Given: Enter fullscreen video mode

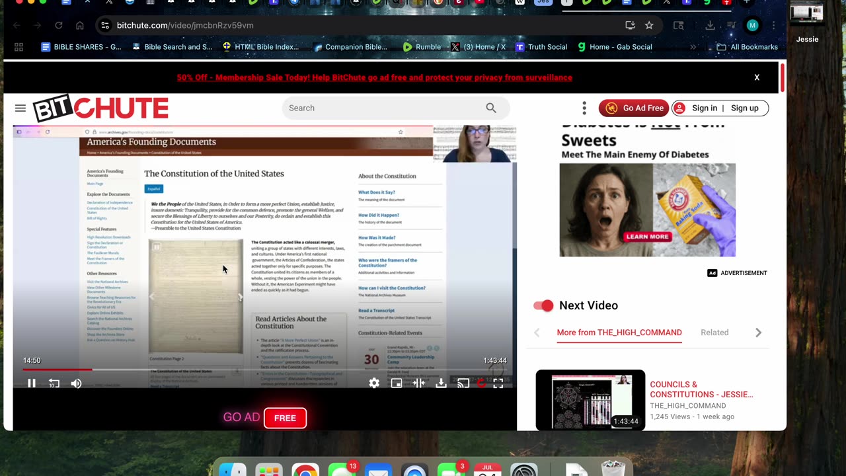Looking at the screenshot, I should [x=498, y=383].
